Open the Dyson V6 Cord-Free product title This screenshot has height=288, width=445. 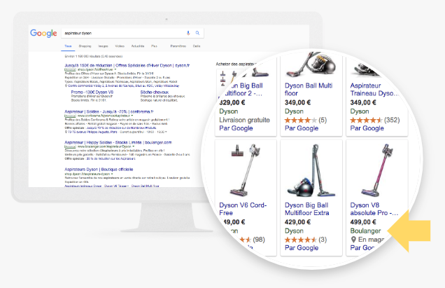[x=243, y=209]
